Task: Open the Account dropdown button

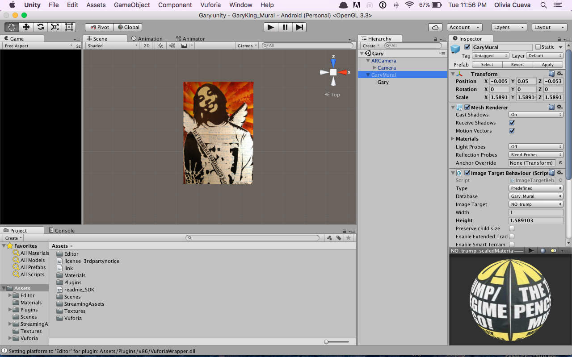Action: point(464,27)
